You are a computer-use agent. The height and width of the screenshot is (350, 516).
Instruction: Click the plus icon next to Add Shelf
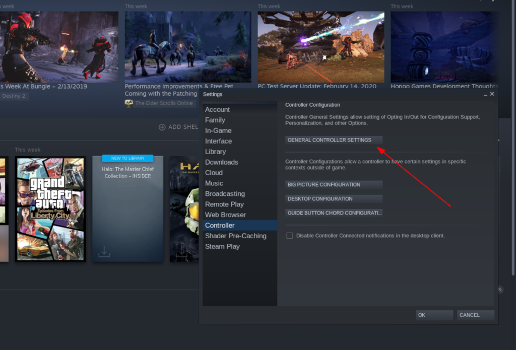tap(162, 126)
